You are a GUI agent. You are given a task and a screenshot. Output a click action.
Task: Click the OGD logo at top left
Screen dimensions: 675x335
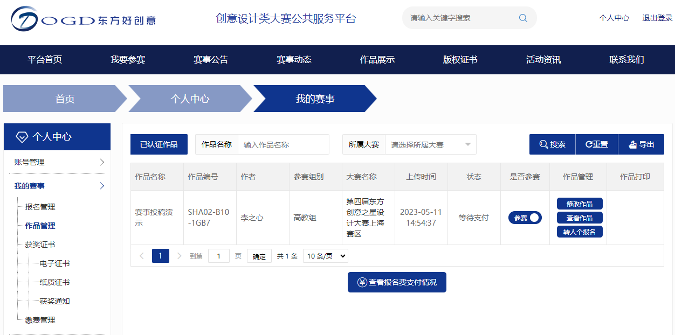(x=83, y=19)
